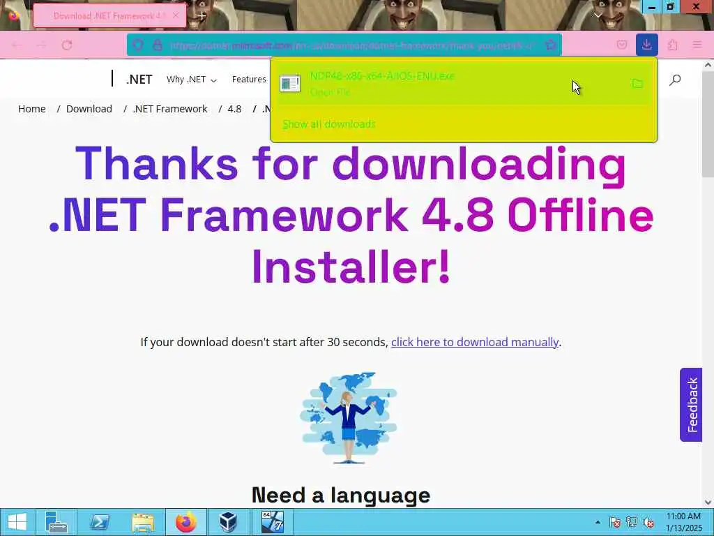Open File Explorer from the taskbar
The width and height of the screenshot is (714, 536).
143,522
